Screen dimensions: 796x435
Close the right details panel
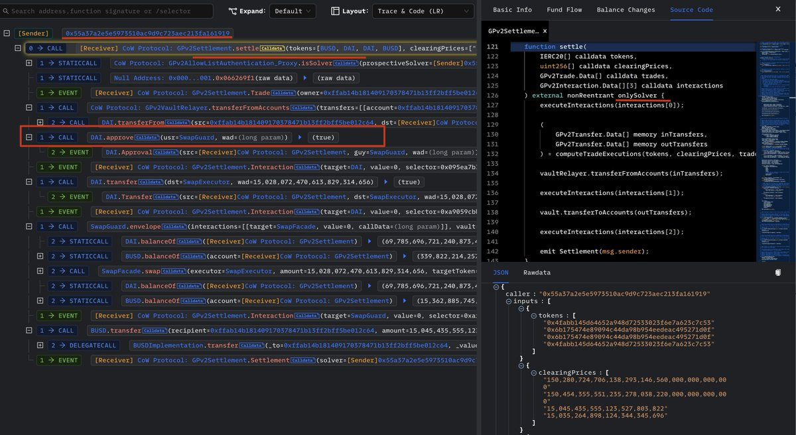(x=778, y=10)
